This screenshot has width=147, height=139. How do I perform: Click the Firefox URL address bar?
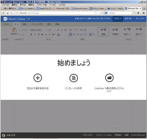pos(51,13)
